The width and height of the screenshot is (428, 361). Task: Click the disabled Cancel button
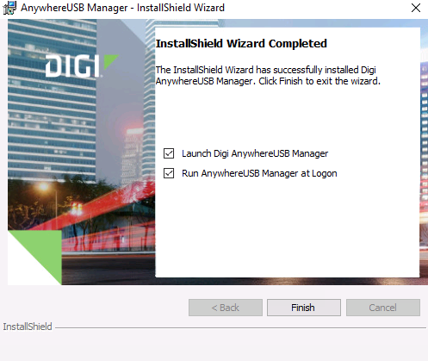(383, 308)
